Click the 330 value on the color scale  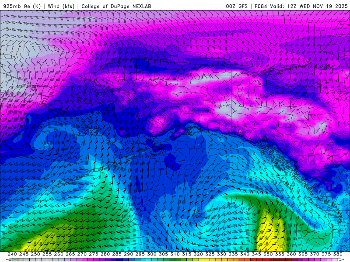point(221,254)
